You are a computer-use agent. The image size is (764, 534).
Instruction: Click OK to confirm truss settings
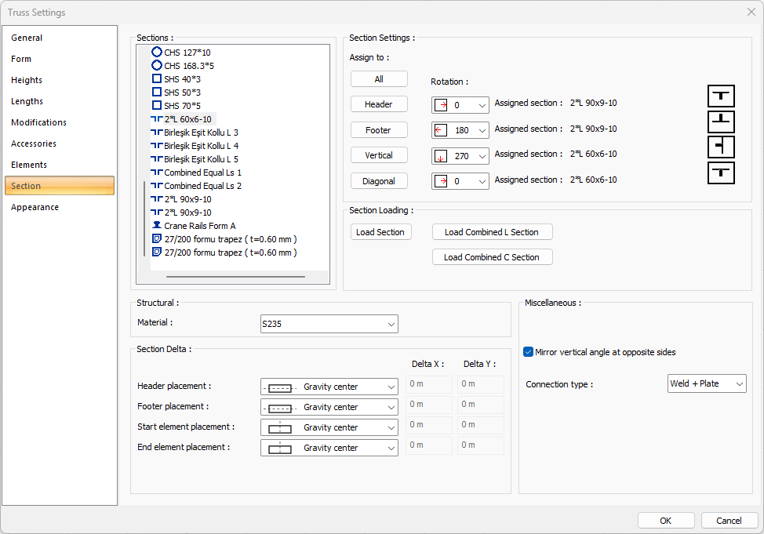click(x=665, y=521)
